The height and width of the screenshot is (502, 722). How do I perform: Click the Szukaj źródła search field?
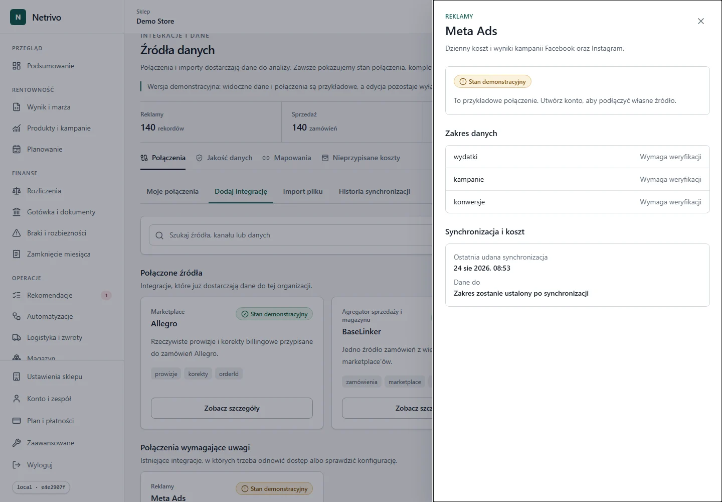tap(291, 235)
